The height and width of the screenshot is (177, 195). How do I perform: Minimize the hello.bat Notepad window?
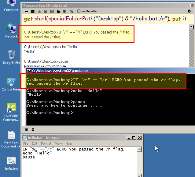[129, 138]
